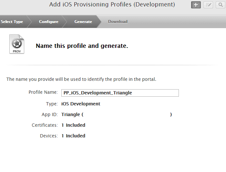Click the Add iOS Provisioning Profiles title

tap(112, 5)
